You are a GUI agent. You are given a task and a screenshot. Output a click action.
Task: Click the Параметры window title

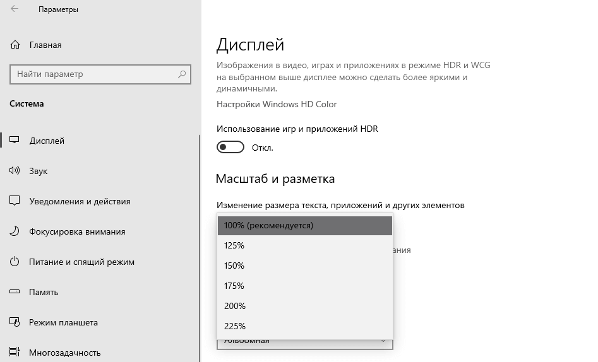(x=58, y=9)
